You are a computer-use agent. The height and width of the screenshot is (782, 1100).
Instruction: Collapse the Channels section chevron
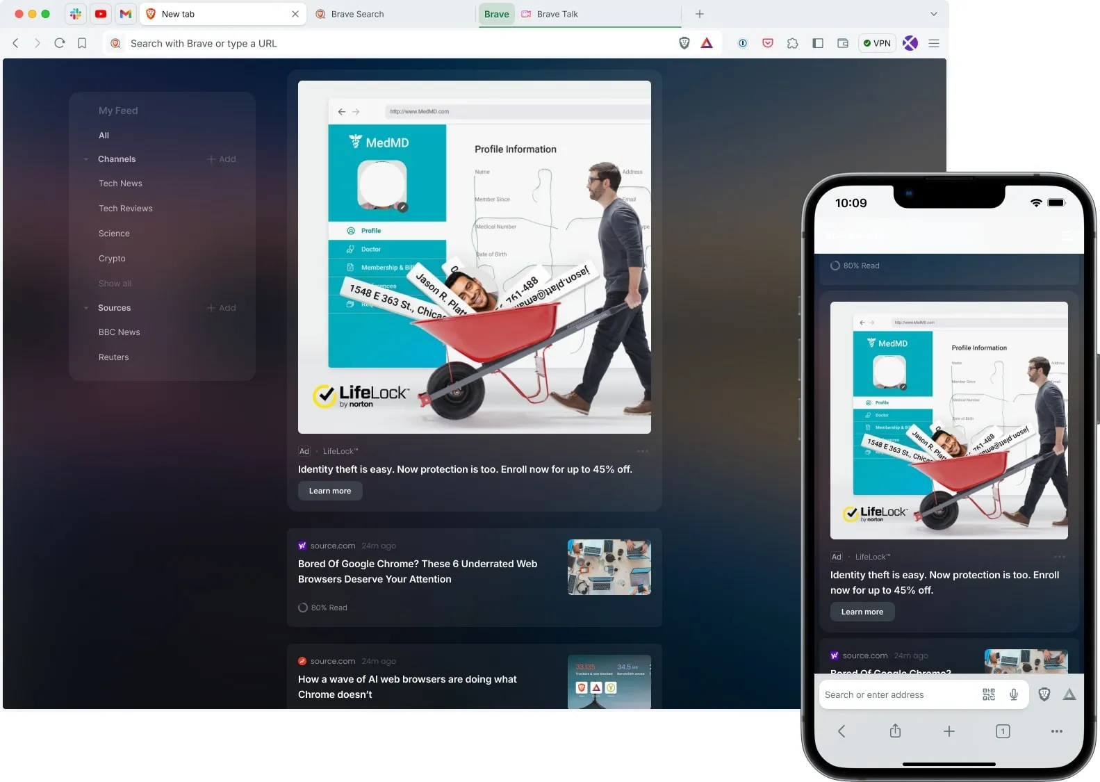[86, 159]
